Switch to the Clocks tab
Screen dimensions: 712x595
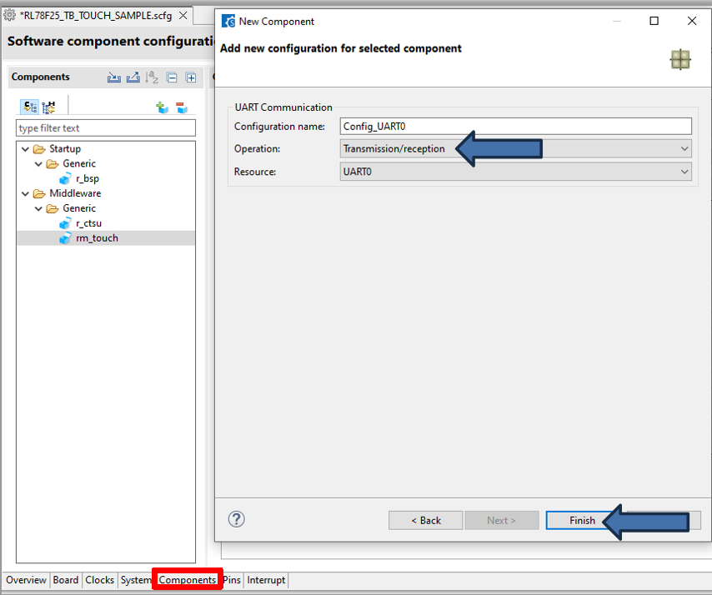tap(99, 580)
